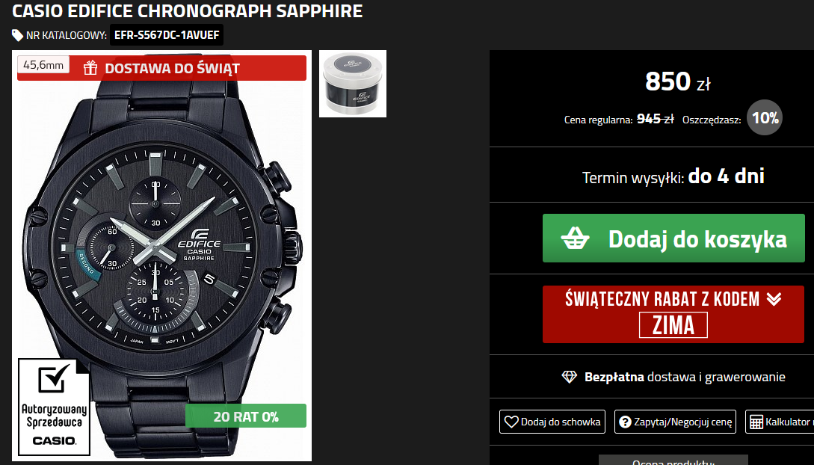The width and height of the screenshot is (814, 465).
Task: Click the question mark icon next to Zapytaj/Negocjuj cenę
Action: [x=626, y=422]
